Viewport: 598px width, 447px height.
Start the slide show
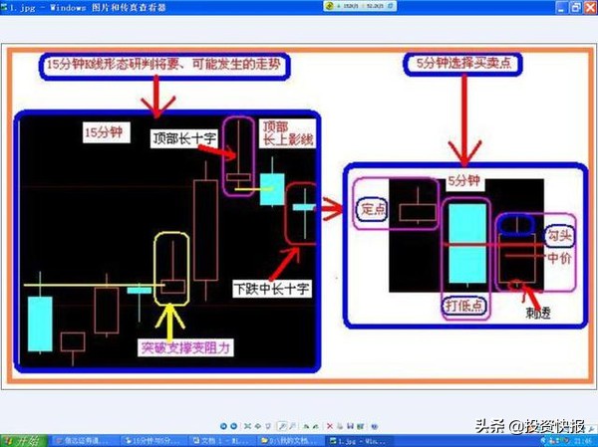(x=268, y=425)
